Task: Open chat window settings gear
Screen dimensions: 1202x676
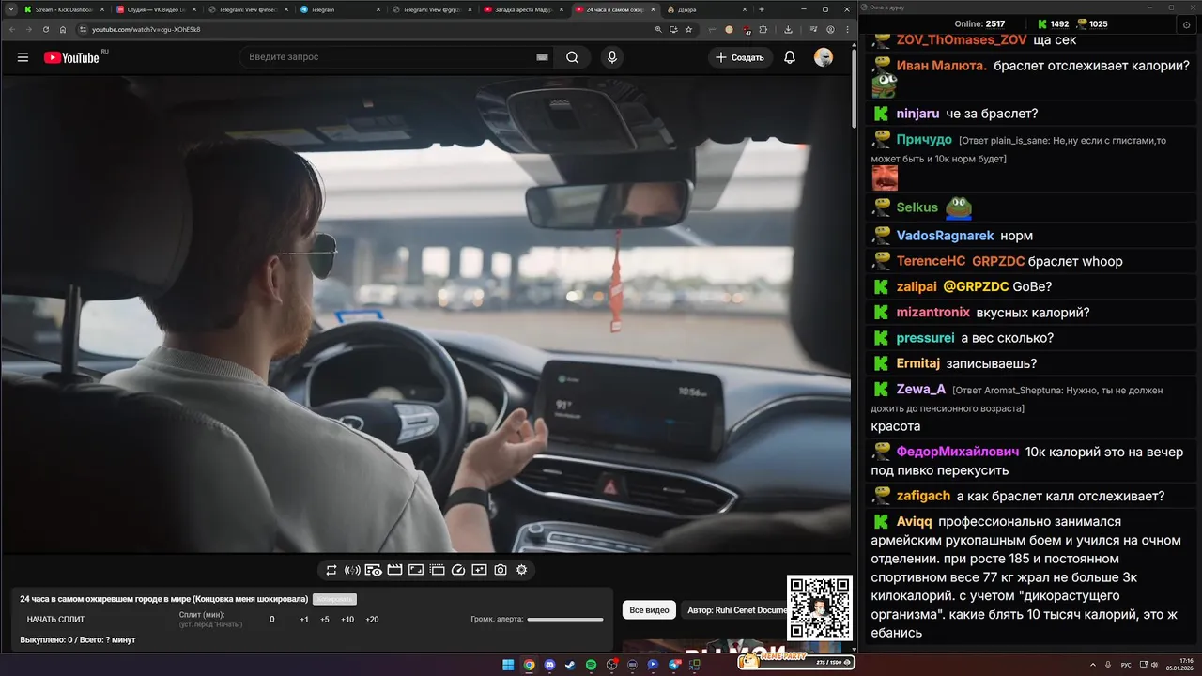Action: 1187,24
